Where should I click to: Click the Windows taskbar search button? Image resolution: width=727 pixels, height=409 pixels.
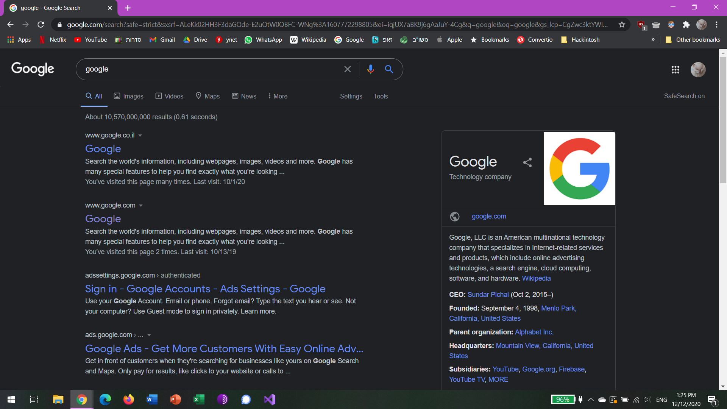pyautogui.click(x=33, y=399)
